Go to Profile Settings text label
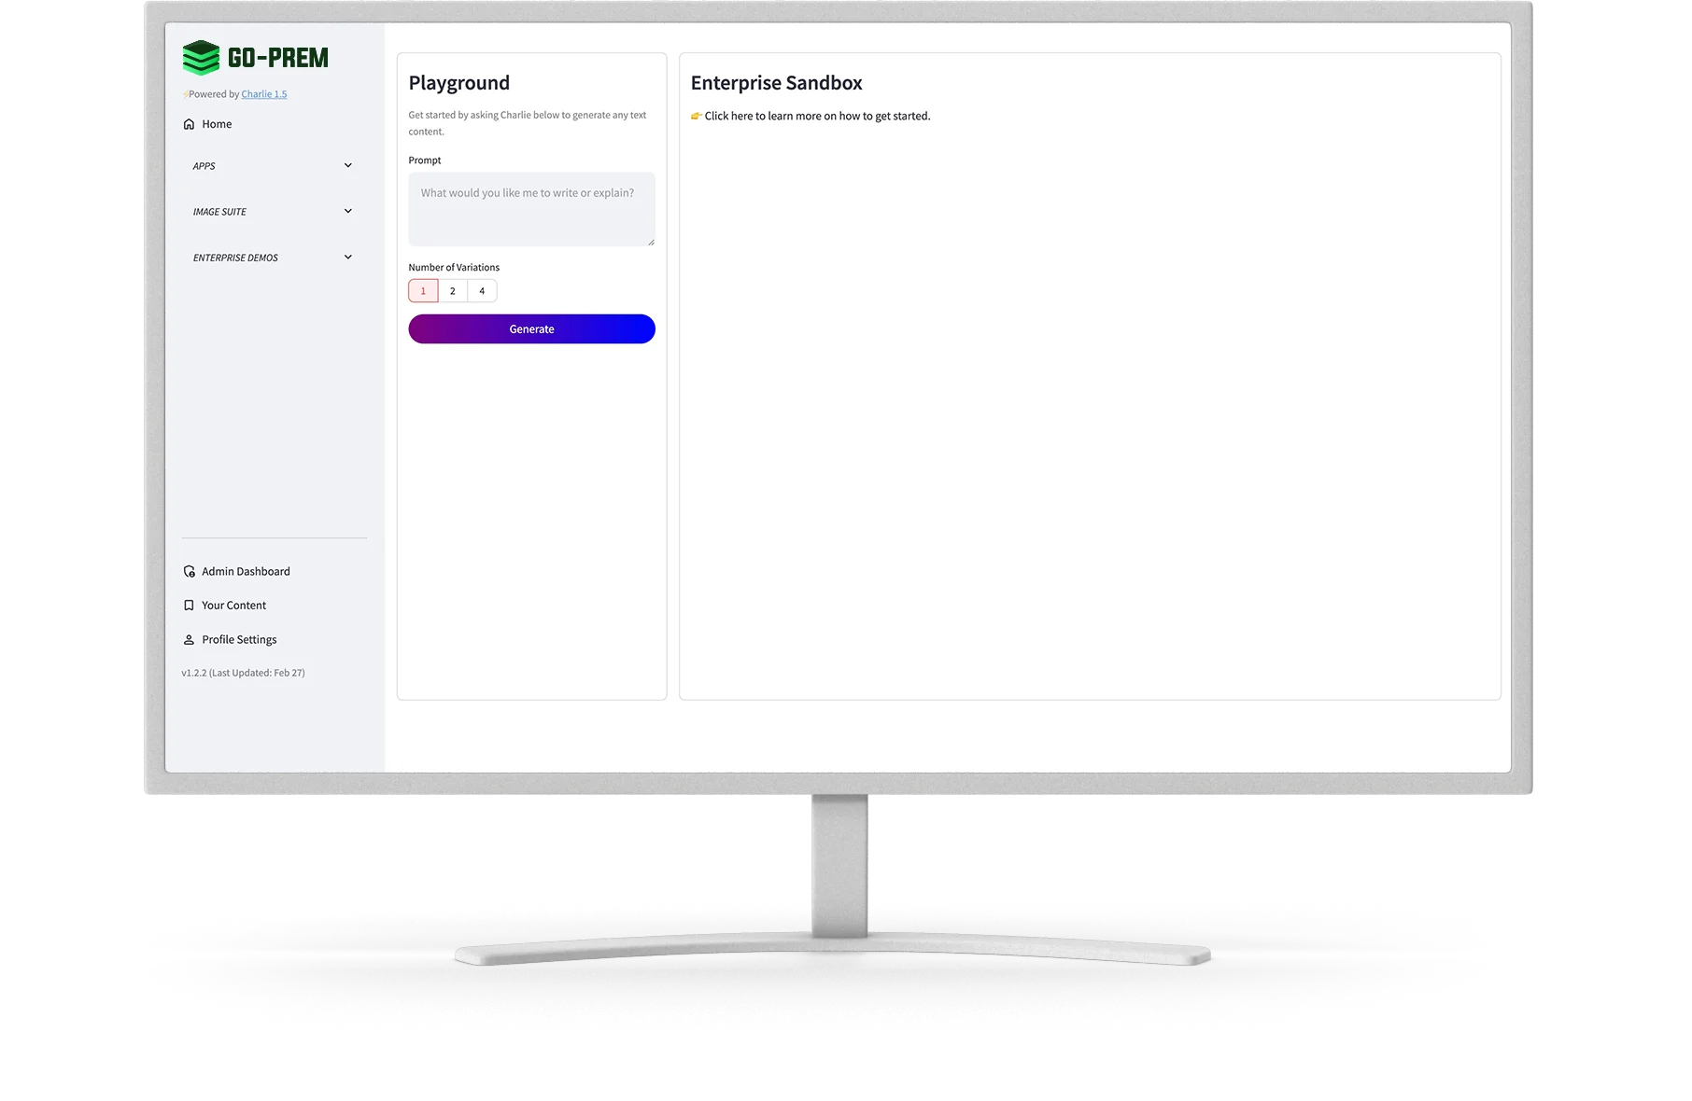 239,640
